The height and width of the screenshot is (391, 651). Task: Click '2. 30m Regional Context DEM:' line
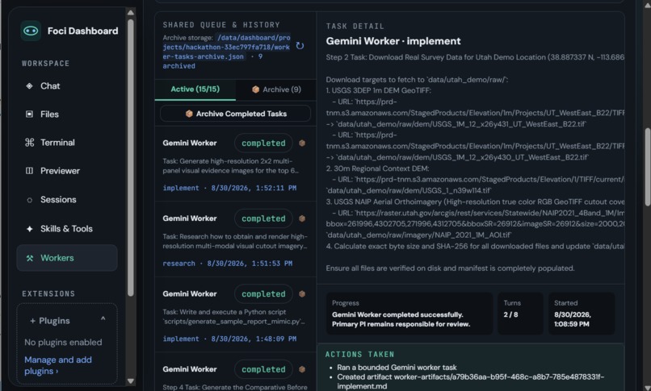click(377, 168)
